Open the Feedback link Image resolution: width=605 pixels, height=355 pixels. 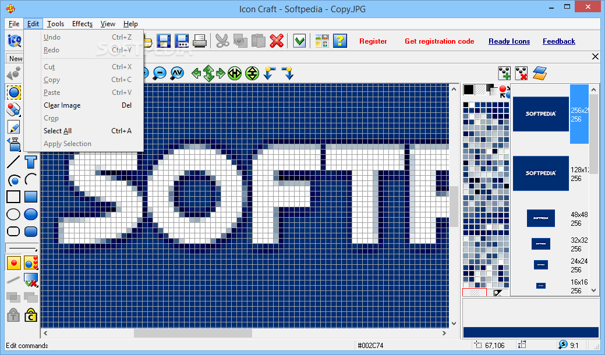(558, 41)
